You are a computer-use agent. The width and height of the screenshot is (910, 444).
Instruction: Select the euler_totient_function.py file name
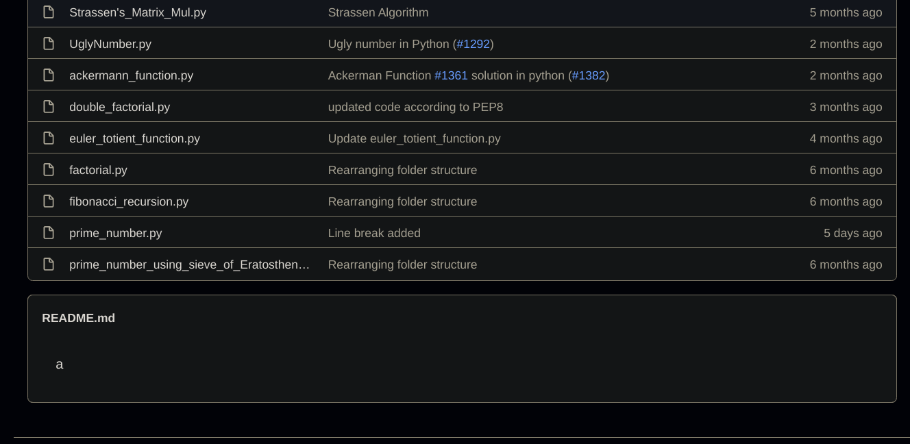click(x=134, y=138)
